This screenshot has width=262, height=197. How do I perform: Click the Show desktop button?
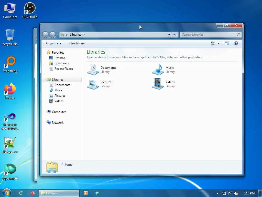pyautogui.click(x=260, y=193)
